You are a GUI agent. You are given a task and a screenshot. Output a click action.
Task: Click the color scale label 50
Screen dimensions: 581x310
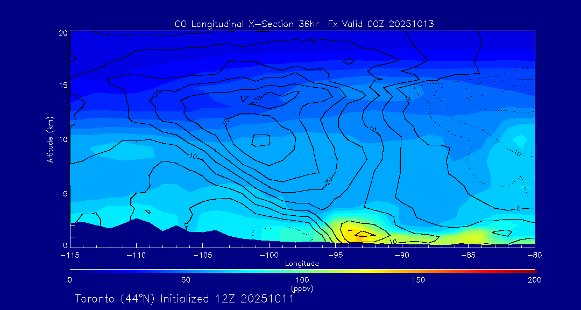186,280
